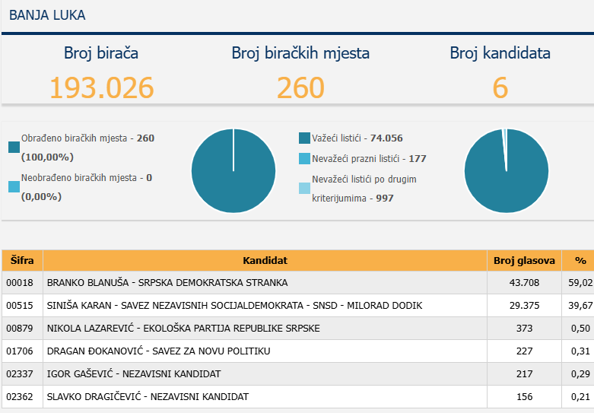The image size is (594, 413).
Task: Select the BRANKO BLANUŠA candidate row
Action: (298, 283)
